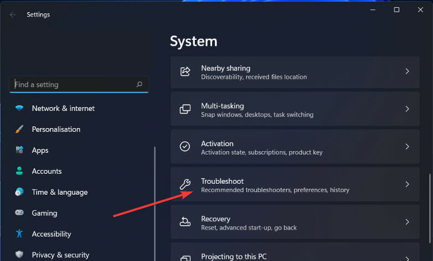Open the Nearby sharing title

coord(225,68)
